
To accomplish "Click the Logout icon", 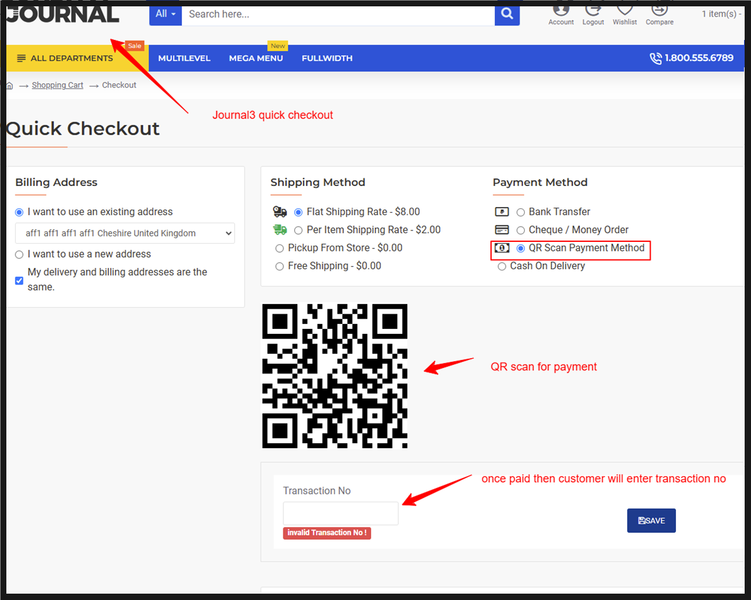I will pyautogui.click(x=593, y=10).
